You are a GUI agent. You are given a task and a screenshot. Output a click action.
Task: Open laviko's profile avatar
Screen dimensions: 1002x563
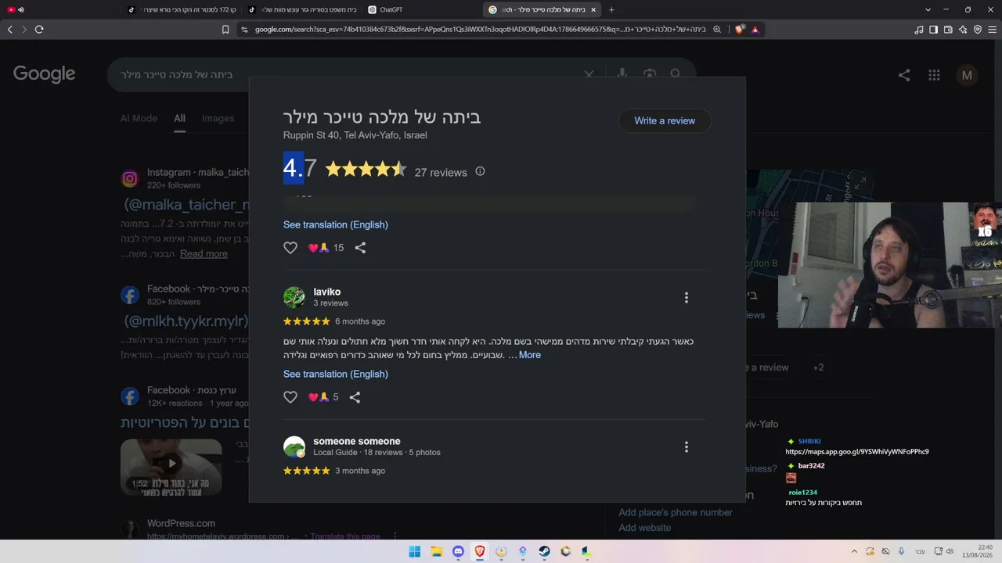[294, 297]
